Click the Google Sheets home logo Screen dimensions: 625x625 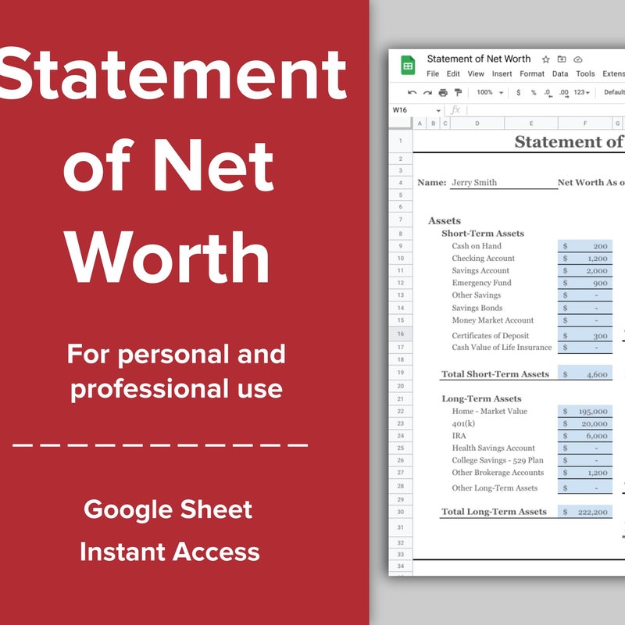(x=408, y=66)
